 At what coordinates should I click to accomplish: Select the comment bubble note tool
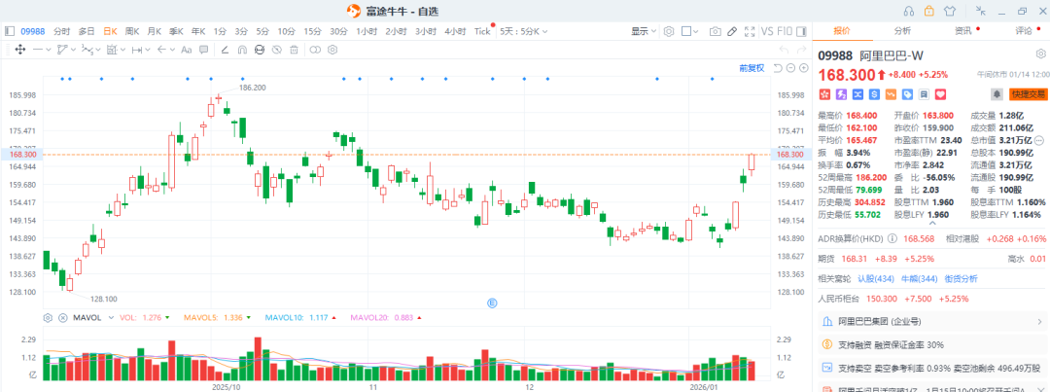(x=203, y=49)
